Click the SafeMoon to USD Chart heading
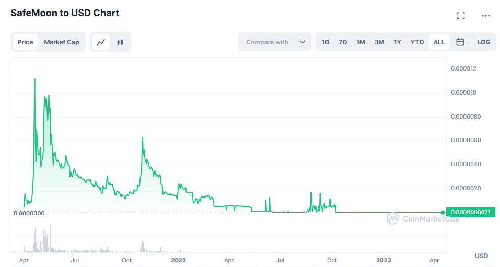This screenshot has width=500, height=267. click(x=65, y=13)
